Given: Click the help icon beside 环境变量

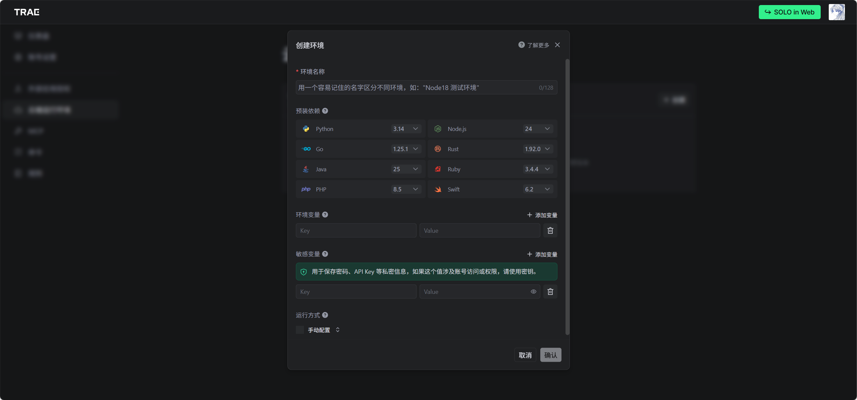Looking at the screenshot, I should [x=325, y=215].
